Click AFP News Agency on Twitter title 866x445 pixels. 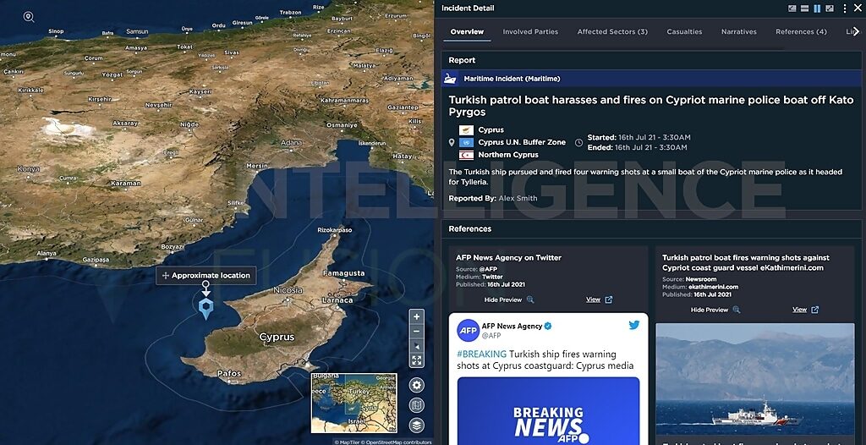coord(508,257)
